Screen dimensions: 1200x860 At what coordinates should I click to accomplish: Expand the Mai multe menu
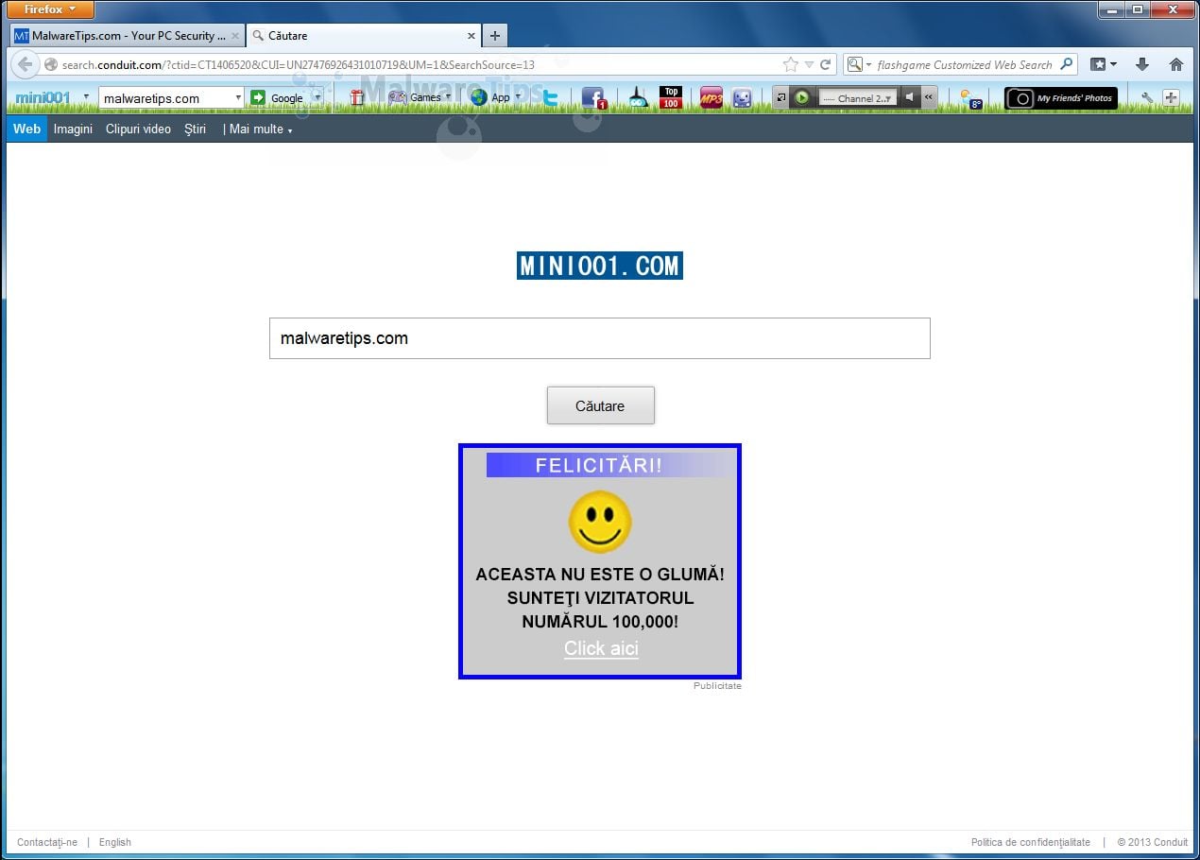pyautogui.click(x=258, y=129)
